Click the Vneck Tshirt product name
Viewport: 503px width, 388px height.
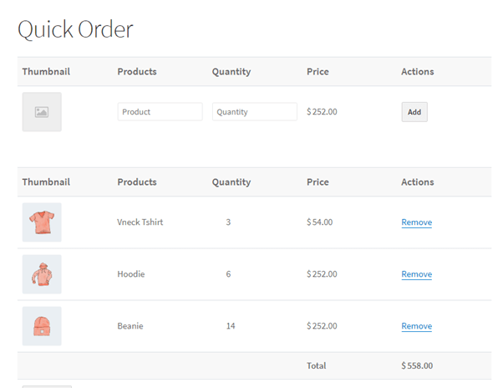pyautogui.click(x=140, y=222)
